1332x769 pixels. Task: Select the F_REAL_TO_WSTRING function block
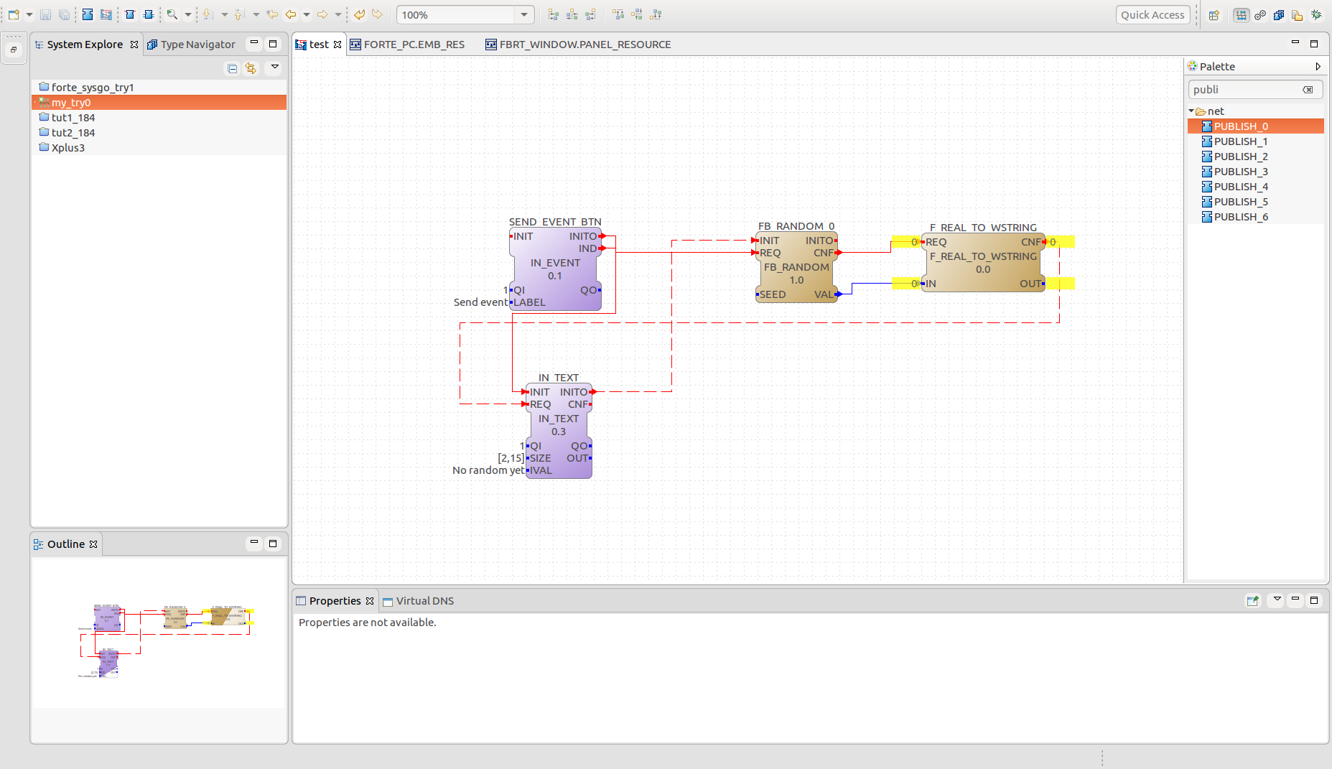[x=983, y=263]
